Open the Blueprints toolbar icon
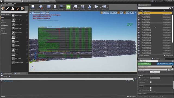 [75, 7]
